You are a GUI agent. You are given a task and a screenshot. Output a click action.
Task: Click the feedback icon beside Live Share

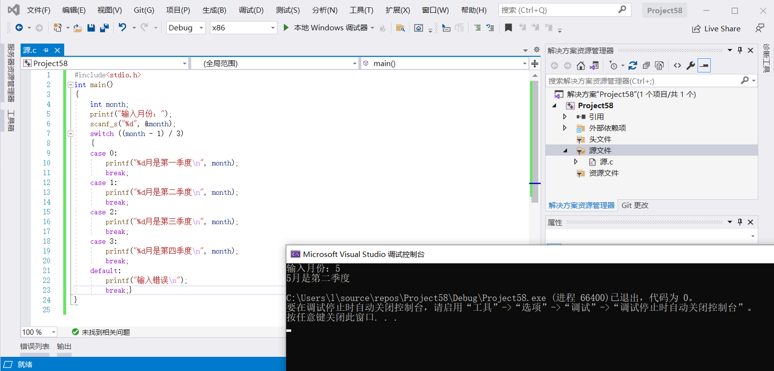point(760,28)
